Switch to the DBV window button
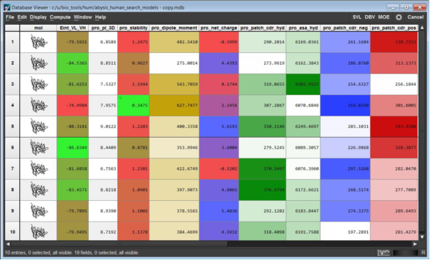 [369, 17]
